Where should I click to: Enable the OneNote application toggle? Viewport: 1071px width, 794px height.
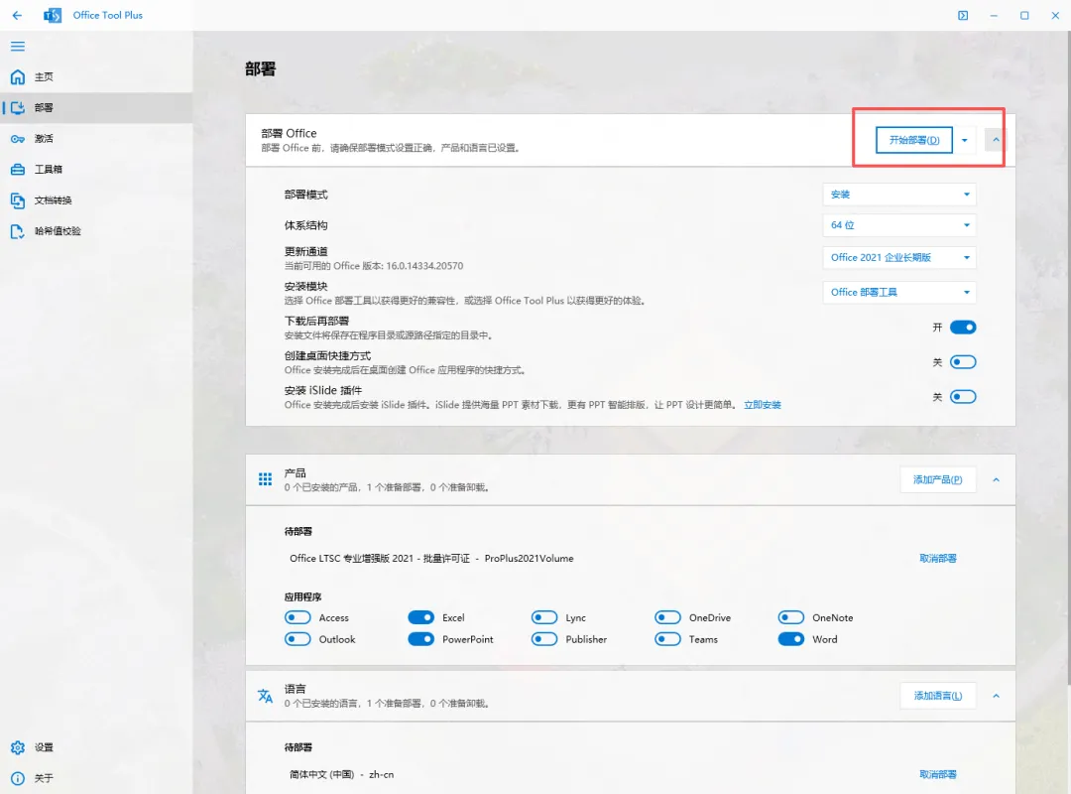791,617
